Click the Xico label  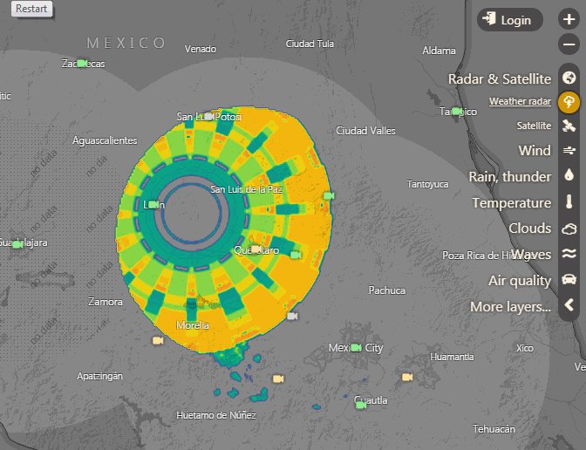click(525, 348)
